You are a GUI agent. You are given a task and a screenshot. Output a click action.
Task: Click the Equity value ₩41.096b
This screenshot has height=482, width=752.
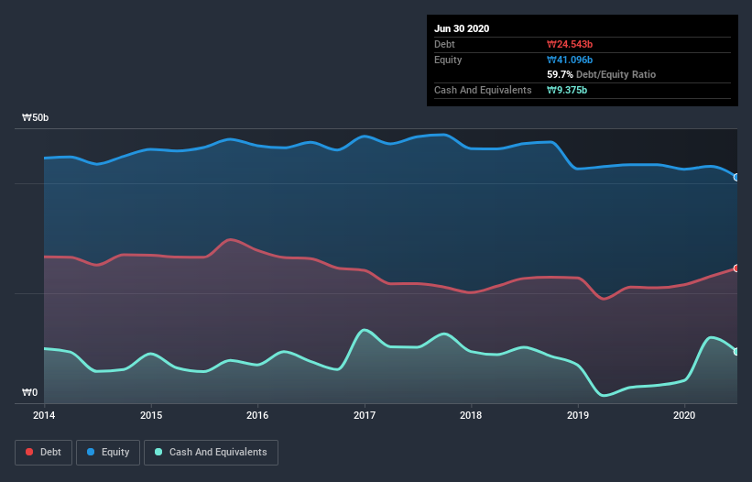point(570,60)
